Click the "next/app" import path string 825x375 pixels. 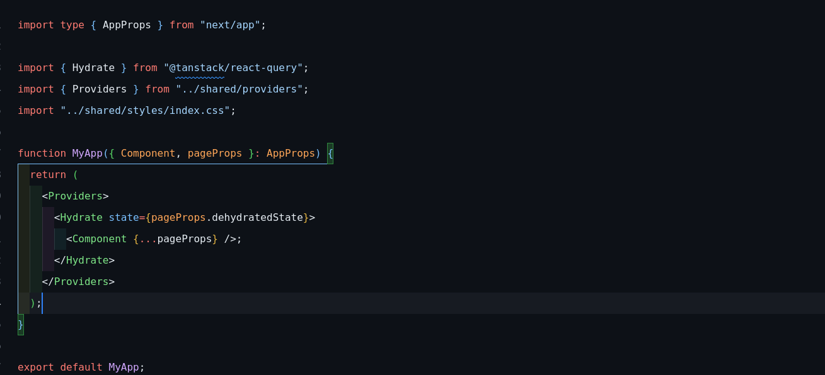click(230, 25)
